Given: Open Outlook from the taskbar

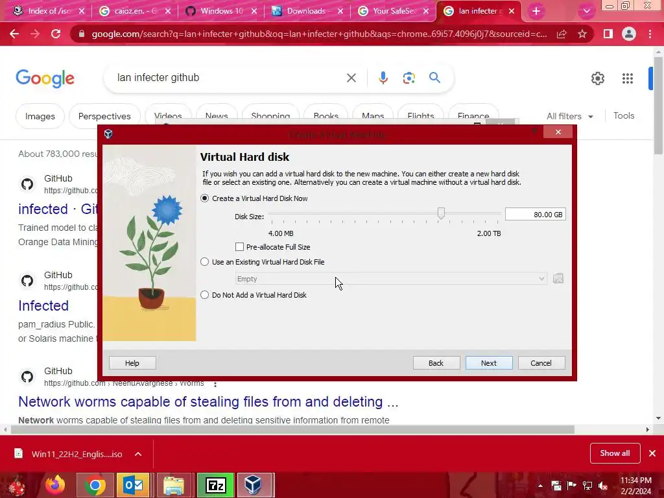Looking at the screenshot, I should 133,485.
